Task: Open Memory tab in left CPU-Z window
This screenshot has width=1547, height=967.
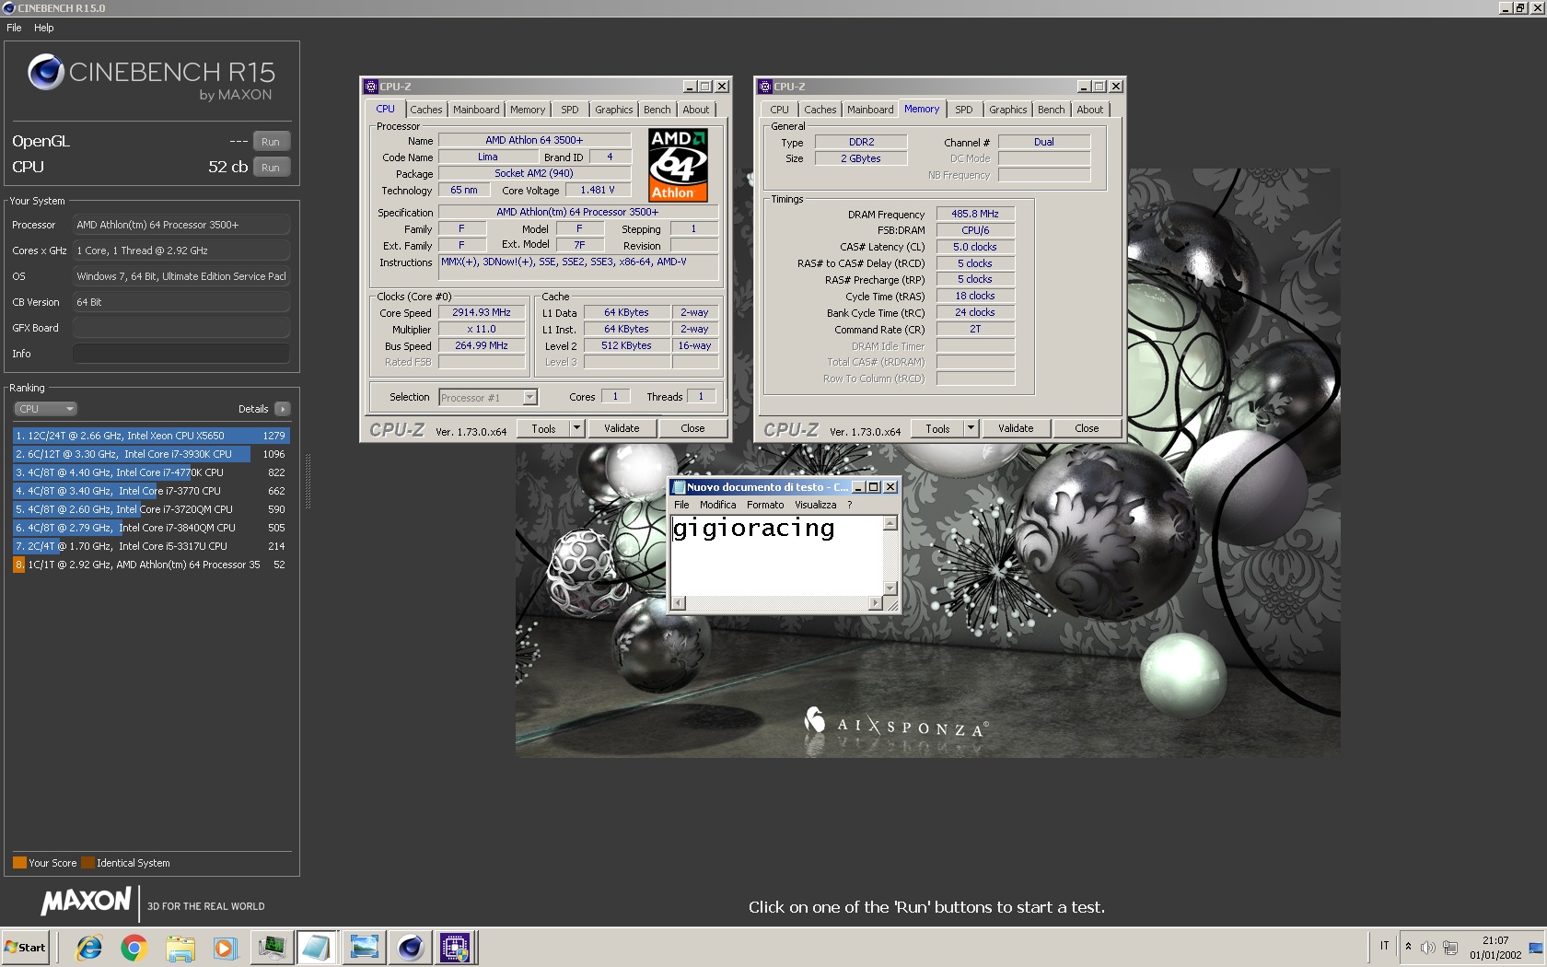Action: pyautogui.click(x=528, y=110)
